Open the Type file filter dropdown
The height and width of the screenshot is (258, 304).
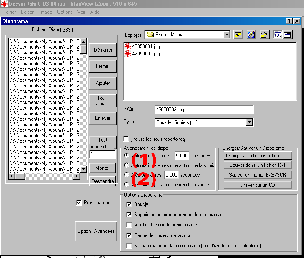pyautogui.click(x=250, y=122)
